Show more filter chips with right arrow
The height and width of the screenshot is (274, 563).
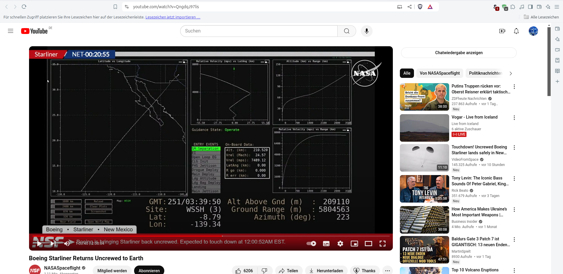(511, 73)
